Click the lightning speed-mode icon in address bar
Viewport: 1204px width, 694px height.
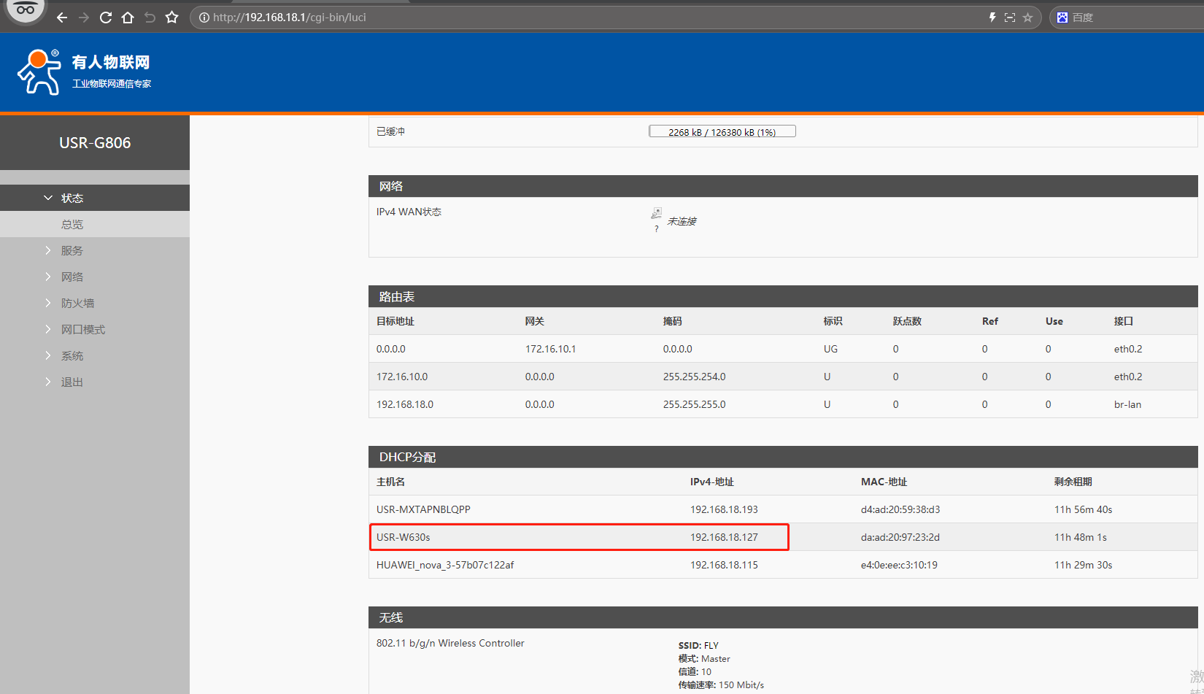click(992, 18)
